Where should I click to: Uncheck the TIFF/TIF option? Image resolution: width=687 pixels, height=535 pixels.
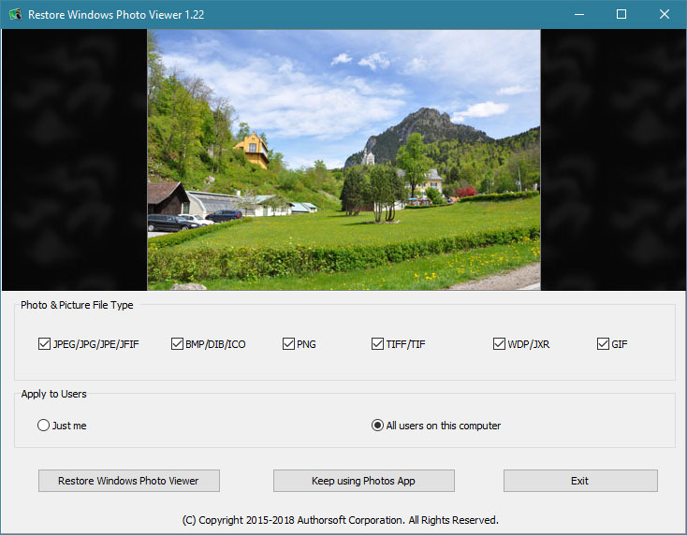pyautogui.click(x=377, y=344)
